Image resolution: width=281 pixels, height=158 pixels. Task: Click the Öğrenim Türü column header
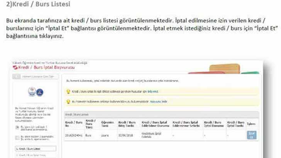tap(107, 124)
